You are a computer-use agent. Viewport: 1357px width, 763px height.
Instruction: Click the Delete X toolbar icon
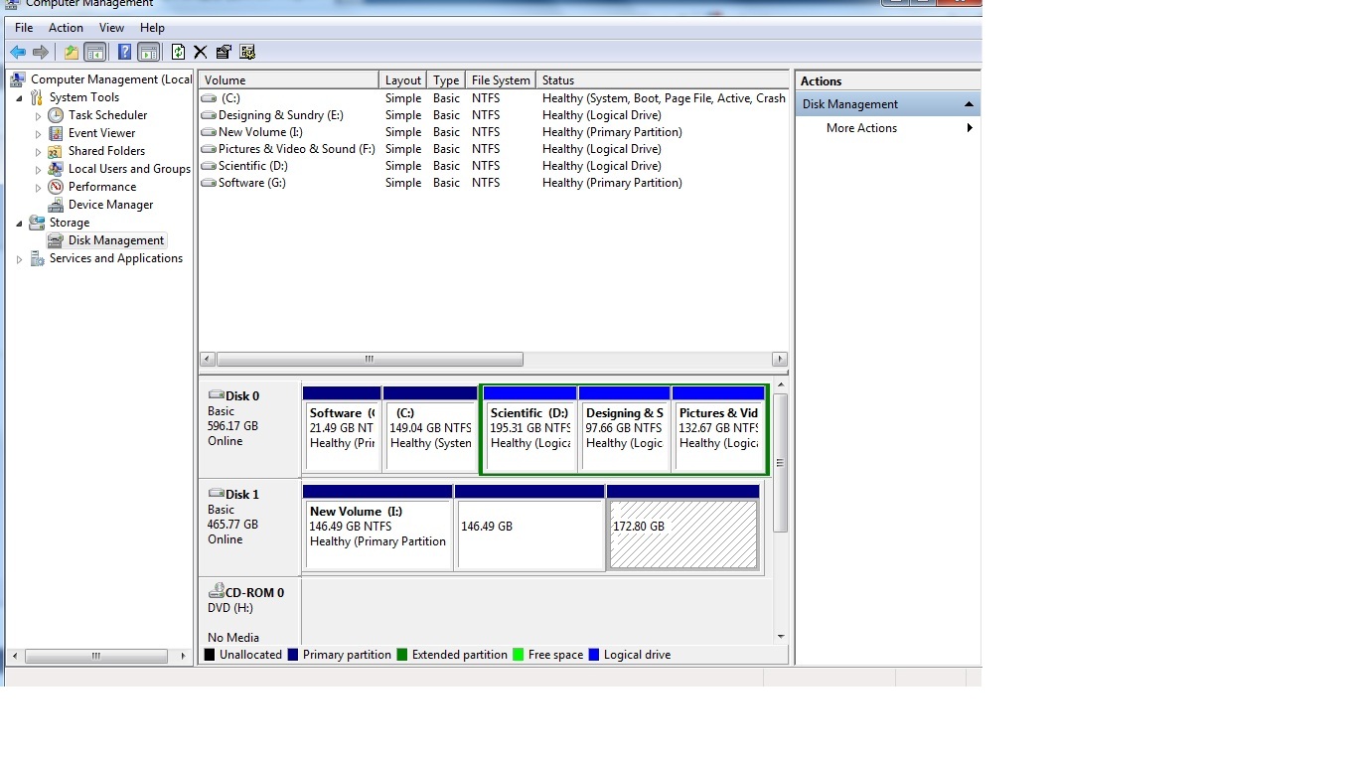click(x=201, y=52)
